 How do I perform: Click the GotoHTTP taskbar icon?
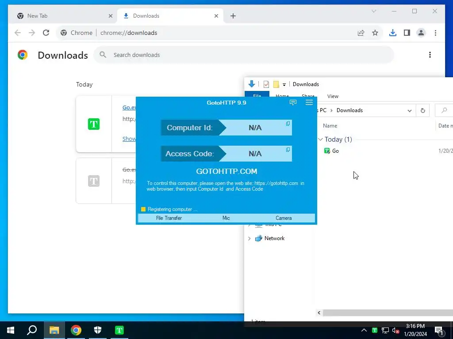tap(119, 330)
